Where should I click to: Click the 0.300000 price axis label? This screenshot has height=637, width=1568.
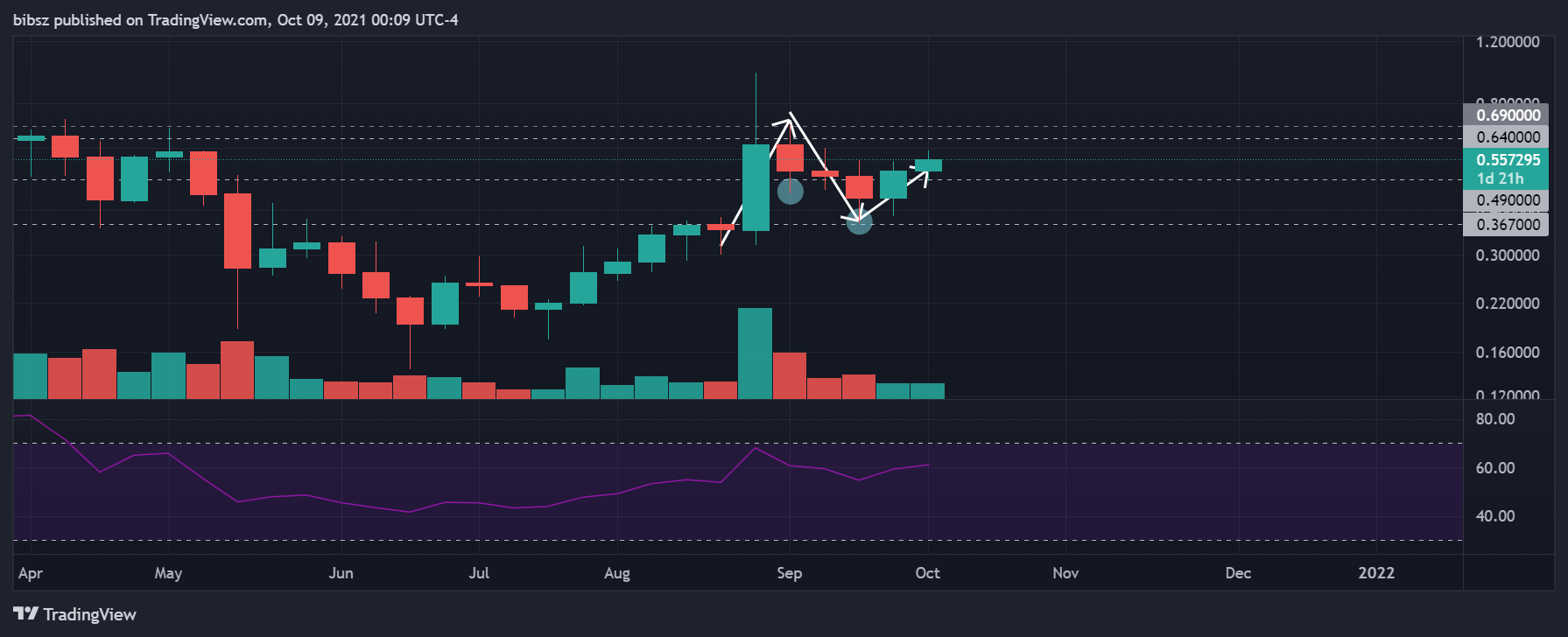coord(1508,255)
